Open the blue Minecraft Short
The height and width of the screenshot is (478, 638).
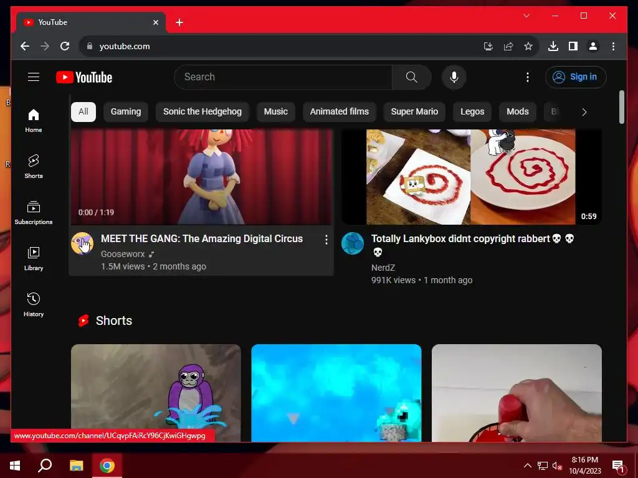[336, 393]
